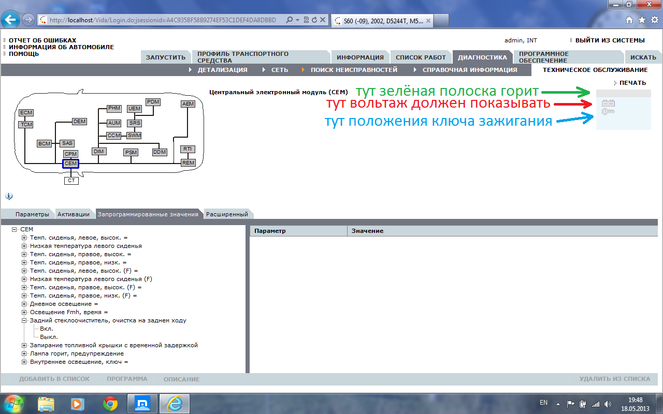Click the ПЕЧАТЬ print link
The width and height of the screenshot is (663, 414).
[633, 83]
